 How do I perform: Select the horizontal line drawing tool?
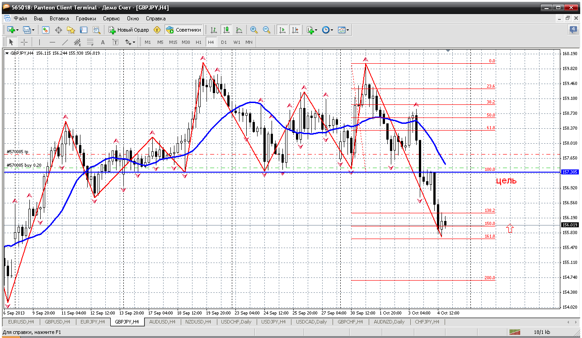tap(52, 42)
